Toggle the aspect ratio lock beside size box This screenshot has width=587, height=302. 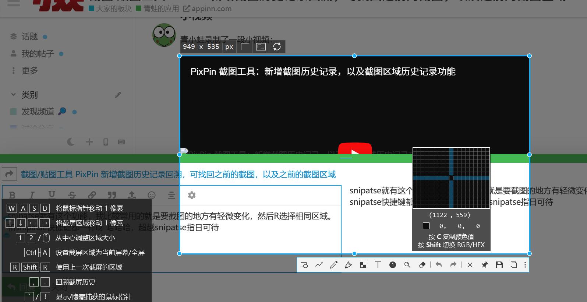pyautogui.click(x=245, y=47)
